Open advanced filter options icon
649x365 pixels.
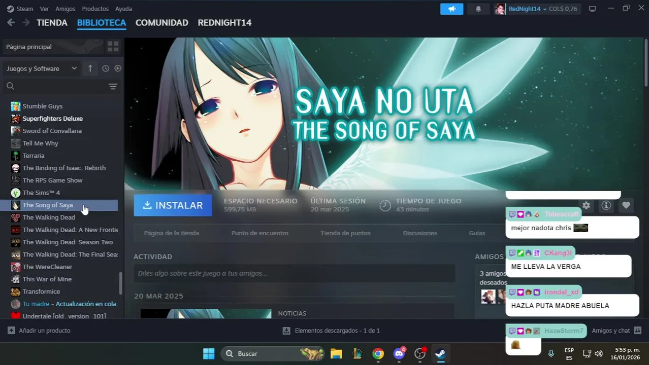click(113, 87)
